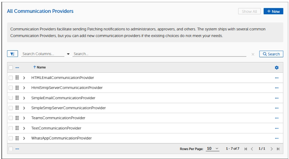289x159 pixels.
Task: Open the Rows Per Page dropdown
Action: [x=212, y=149]
